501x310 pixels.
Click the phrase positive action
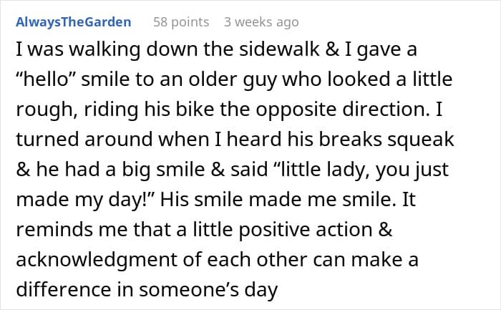pos(306,231)
